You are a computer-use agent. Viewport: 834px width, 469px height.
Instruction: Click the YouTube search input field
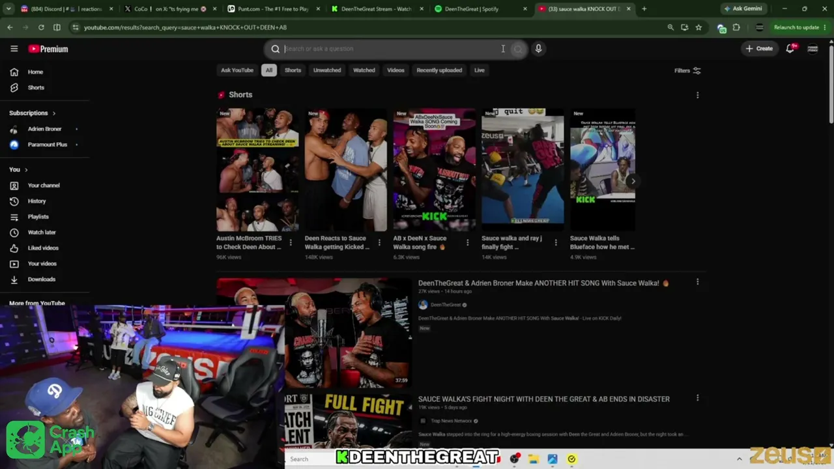[x=391, y=49]
